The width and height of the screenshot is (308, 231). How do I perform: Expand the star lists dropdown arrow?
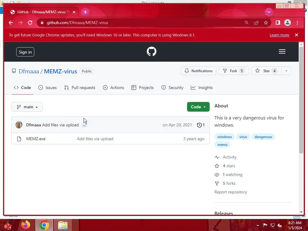coord(286,71)
